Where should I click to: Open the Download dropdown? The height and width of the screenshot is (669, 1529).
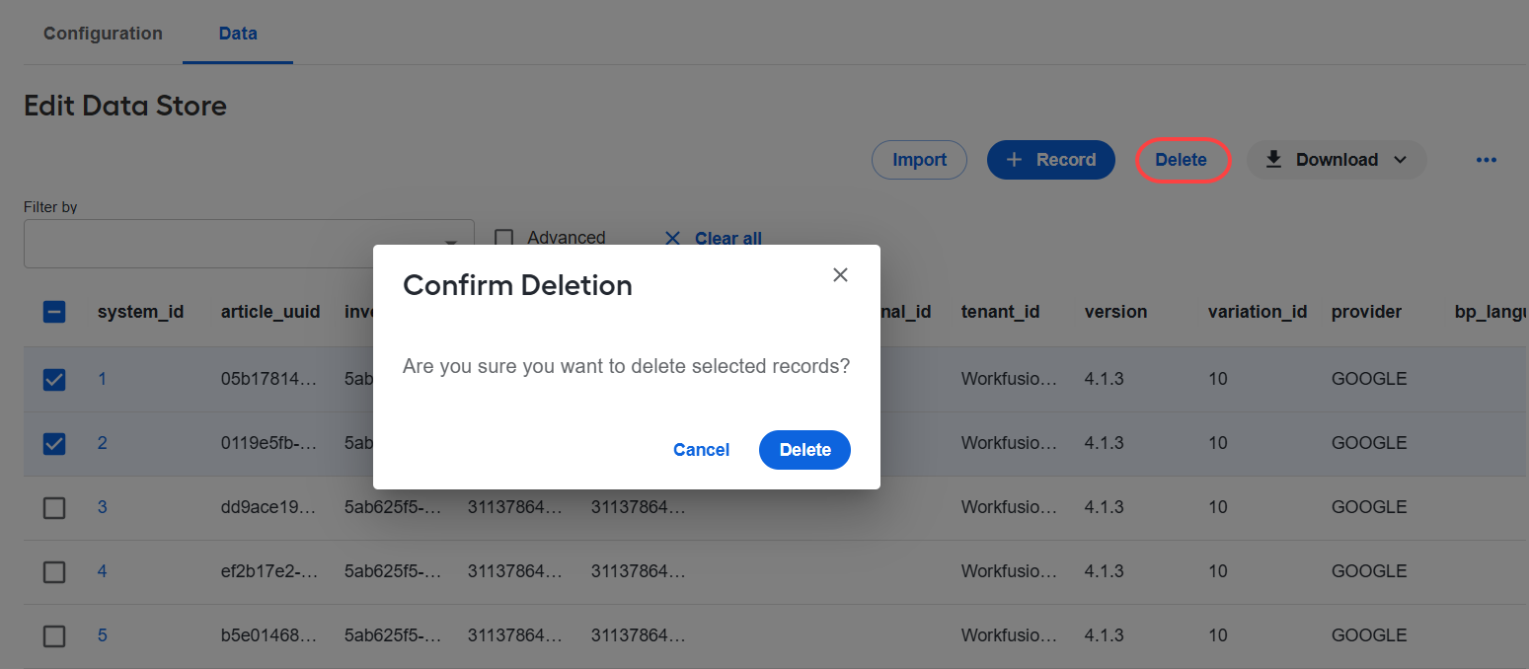point(1337,160)
